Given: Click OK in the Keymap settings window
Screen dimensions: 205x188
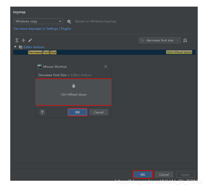Looking at the screenshot, I should coord(143,174).
